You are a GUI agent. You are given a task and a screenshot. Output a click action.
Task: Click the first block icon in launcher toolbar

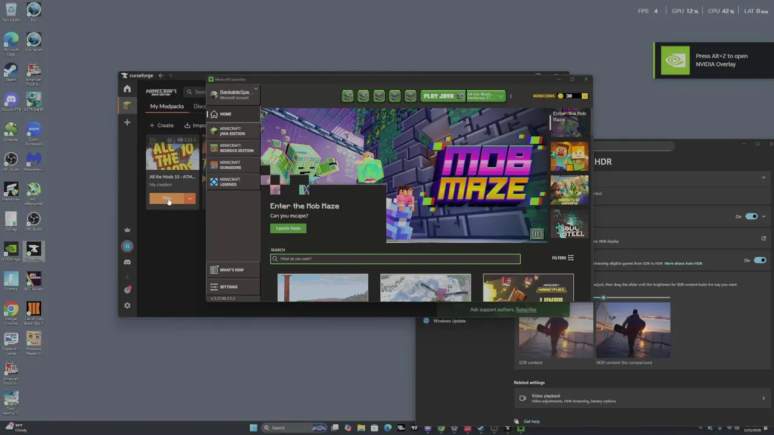tap(348, 96)
